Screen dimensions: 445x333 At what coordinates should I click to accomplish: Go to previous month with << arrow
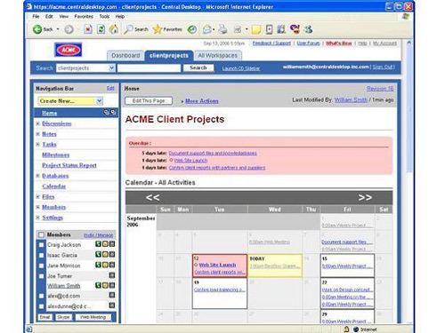pos(152,197)
